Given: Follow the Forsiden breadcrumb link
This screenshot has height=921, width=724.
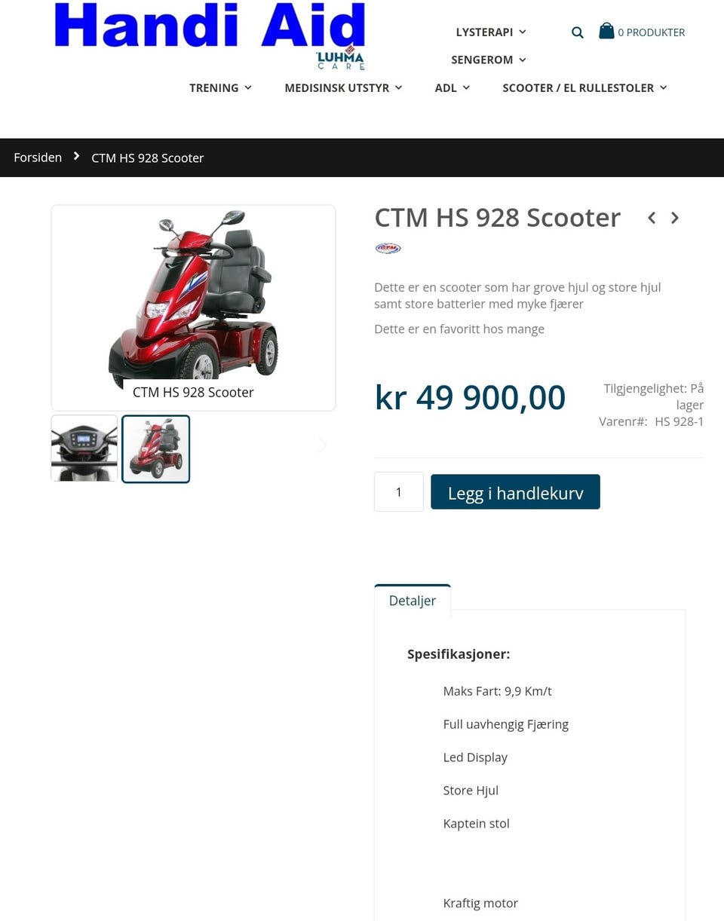Looking at the screenshot, I should 38,158.
